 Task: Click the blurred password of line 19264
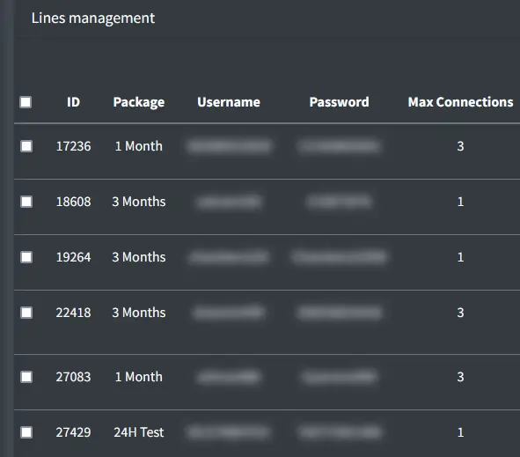[x=339, y=257]
